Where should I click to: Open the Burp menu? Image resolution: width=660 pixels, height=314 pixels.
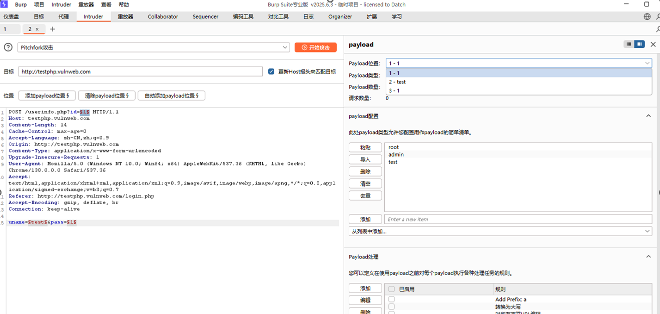pos(21,4)
